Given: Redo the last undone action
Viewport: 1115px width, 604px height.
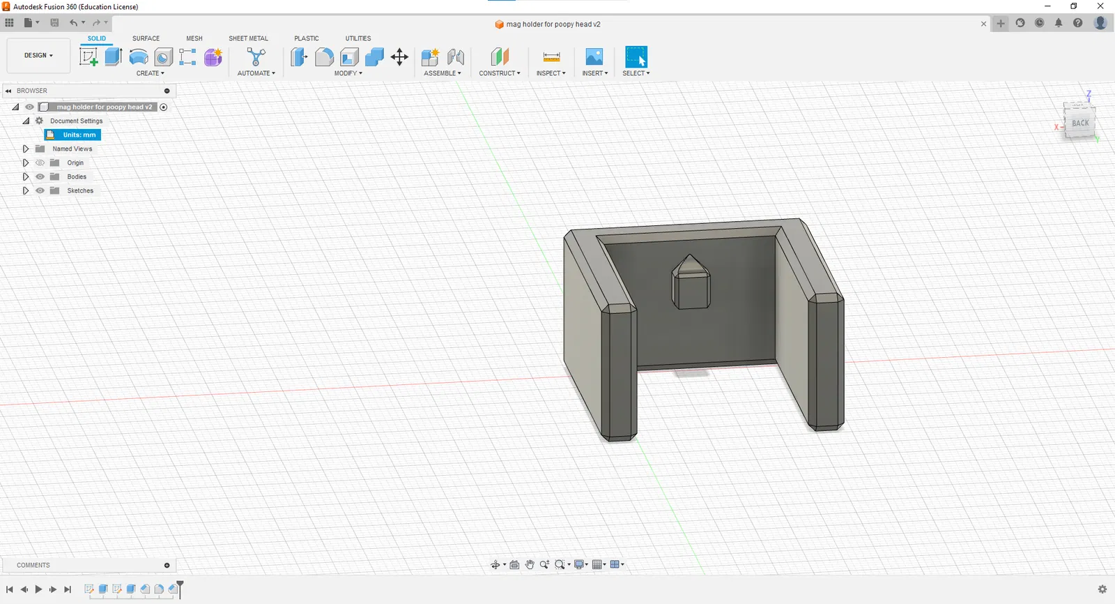Looking at the screenshot, I should click(x=96, y=23).
